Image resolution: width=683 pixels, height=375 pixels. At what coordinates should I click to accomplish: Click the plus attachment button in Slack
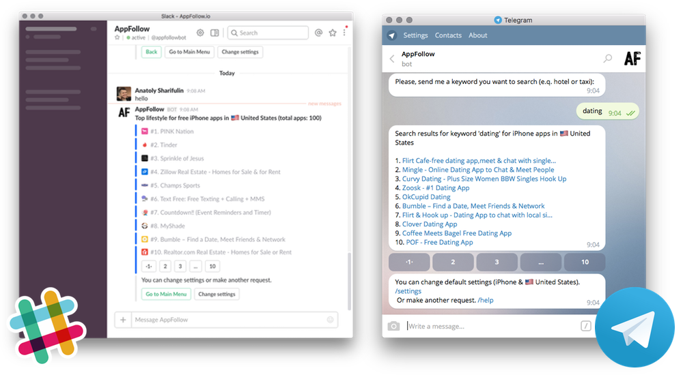tap(123, 320)
